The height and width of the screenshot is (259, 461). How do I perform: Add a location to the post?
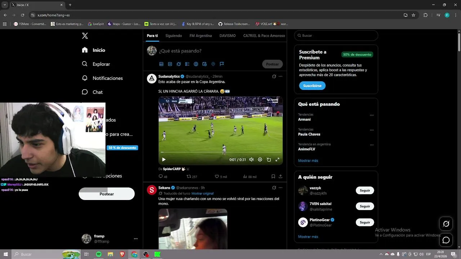(213, 64)
